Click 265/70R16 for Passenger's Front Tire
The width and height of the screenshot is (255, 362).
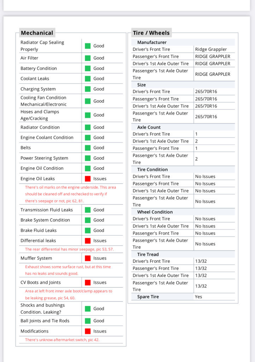pyautogui.click(x=206, y=99)
